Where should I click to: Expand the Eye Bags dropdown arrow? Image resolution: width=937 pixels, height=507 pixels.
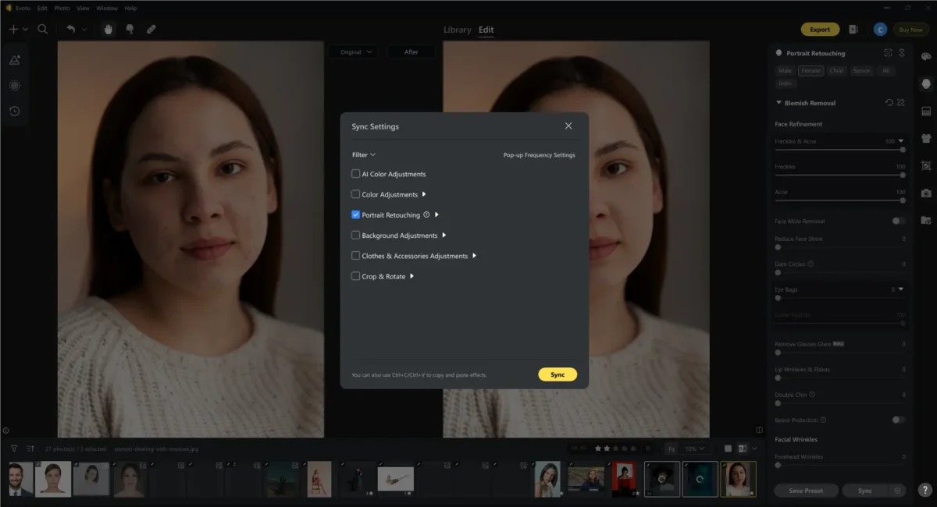click(x=901, y=289)
